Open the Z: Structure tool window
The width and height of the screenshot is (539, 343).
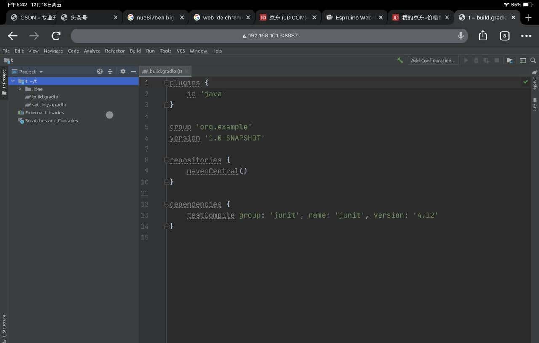(x=3, y=326)
